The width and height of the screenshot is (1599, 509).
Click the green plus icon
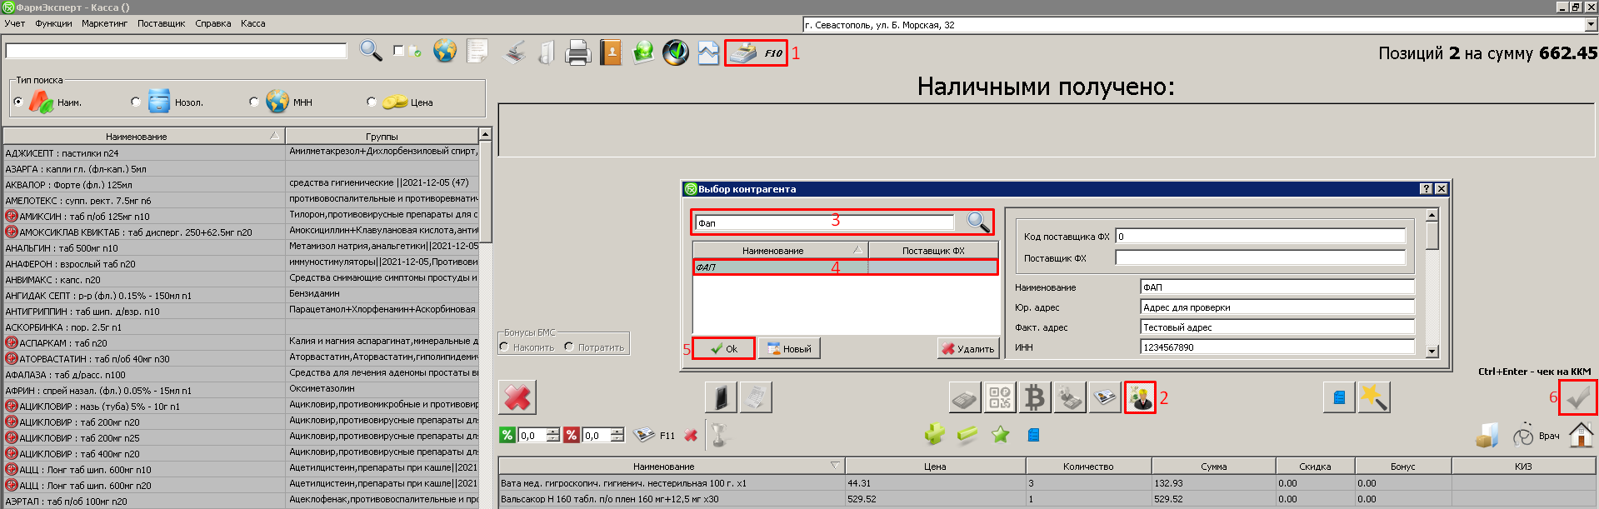(934, 435)
